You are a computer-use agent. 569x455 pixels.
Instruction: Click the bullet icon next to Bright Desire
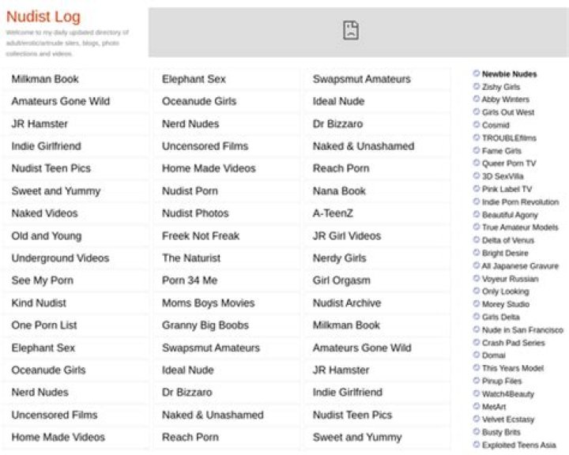point(476,253)
